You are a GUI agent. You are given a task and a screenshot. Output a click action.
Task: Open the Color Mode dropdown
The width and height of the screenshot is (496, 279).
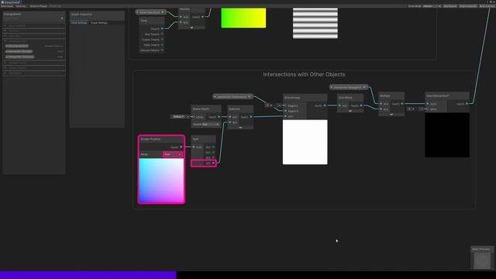[x=432, y=6]
